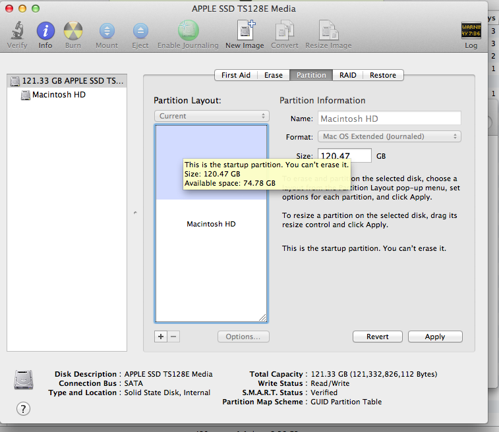499x432 pixels.
Task: Click the Options... button
Action: 243,337
